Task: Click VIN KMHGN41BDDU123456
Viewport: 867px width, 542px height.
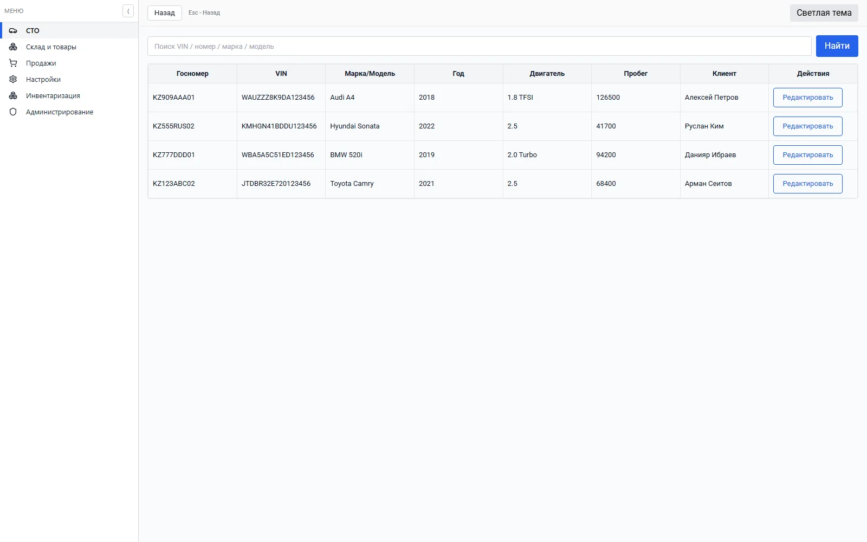Action: 279,126
